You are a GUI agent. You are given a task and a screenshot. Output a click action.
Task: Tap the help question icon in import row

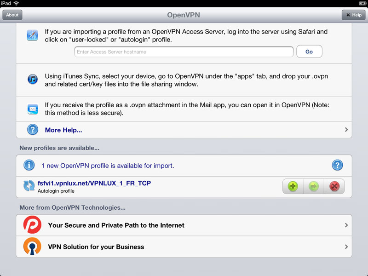pyautogui.click(x=337, y=165)
